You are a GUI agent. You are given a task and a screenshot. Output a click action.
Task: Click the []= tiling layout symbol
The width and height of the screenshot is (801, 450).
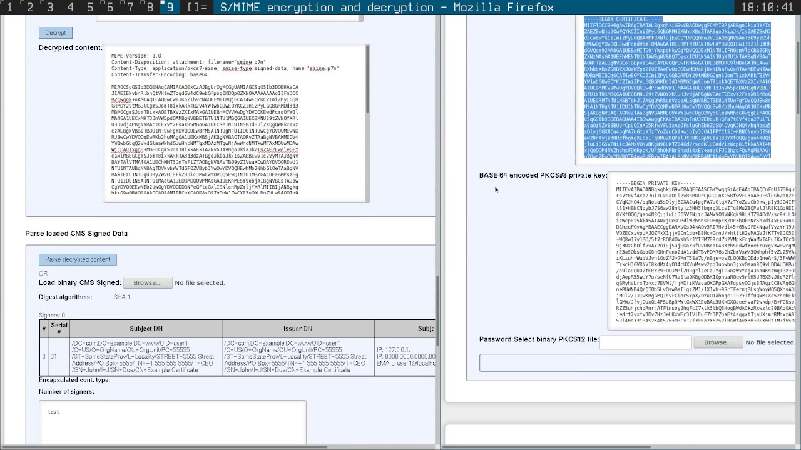197,7
